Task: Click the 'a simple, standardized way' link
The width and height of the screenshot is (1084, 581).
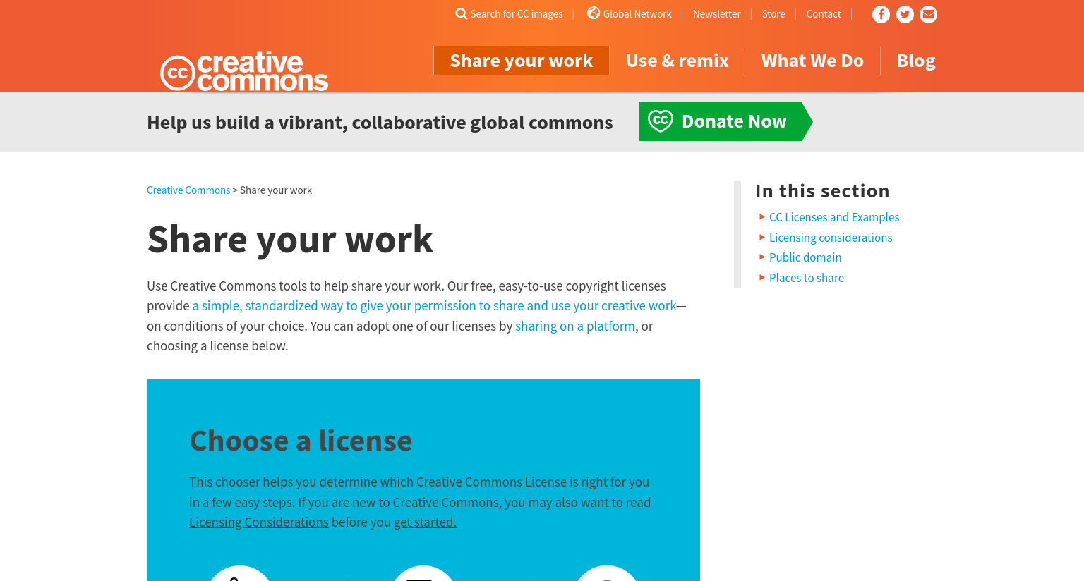Action: pyautogui.click(x=434, y=305)
